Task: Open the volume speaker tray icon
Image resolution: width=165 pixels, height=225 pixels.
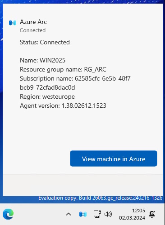Action: [x=108, y=214]
